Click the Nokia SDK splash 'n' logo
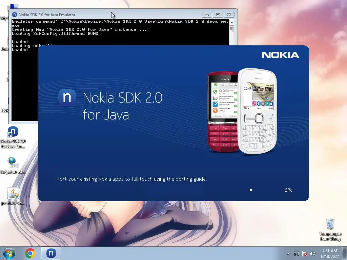The width and height of the screenshot is (347, 260). pyautogui.click(x=67, y=97)
